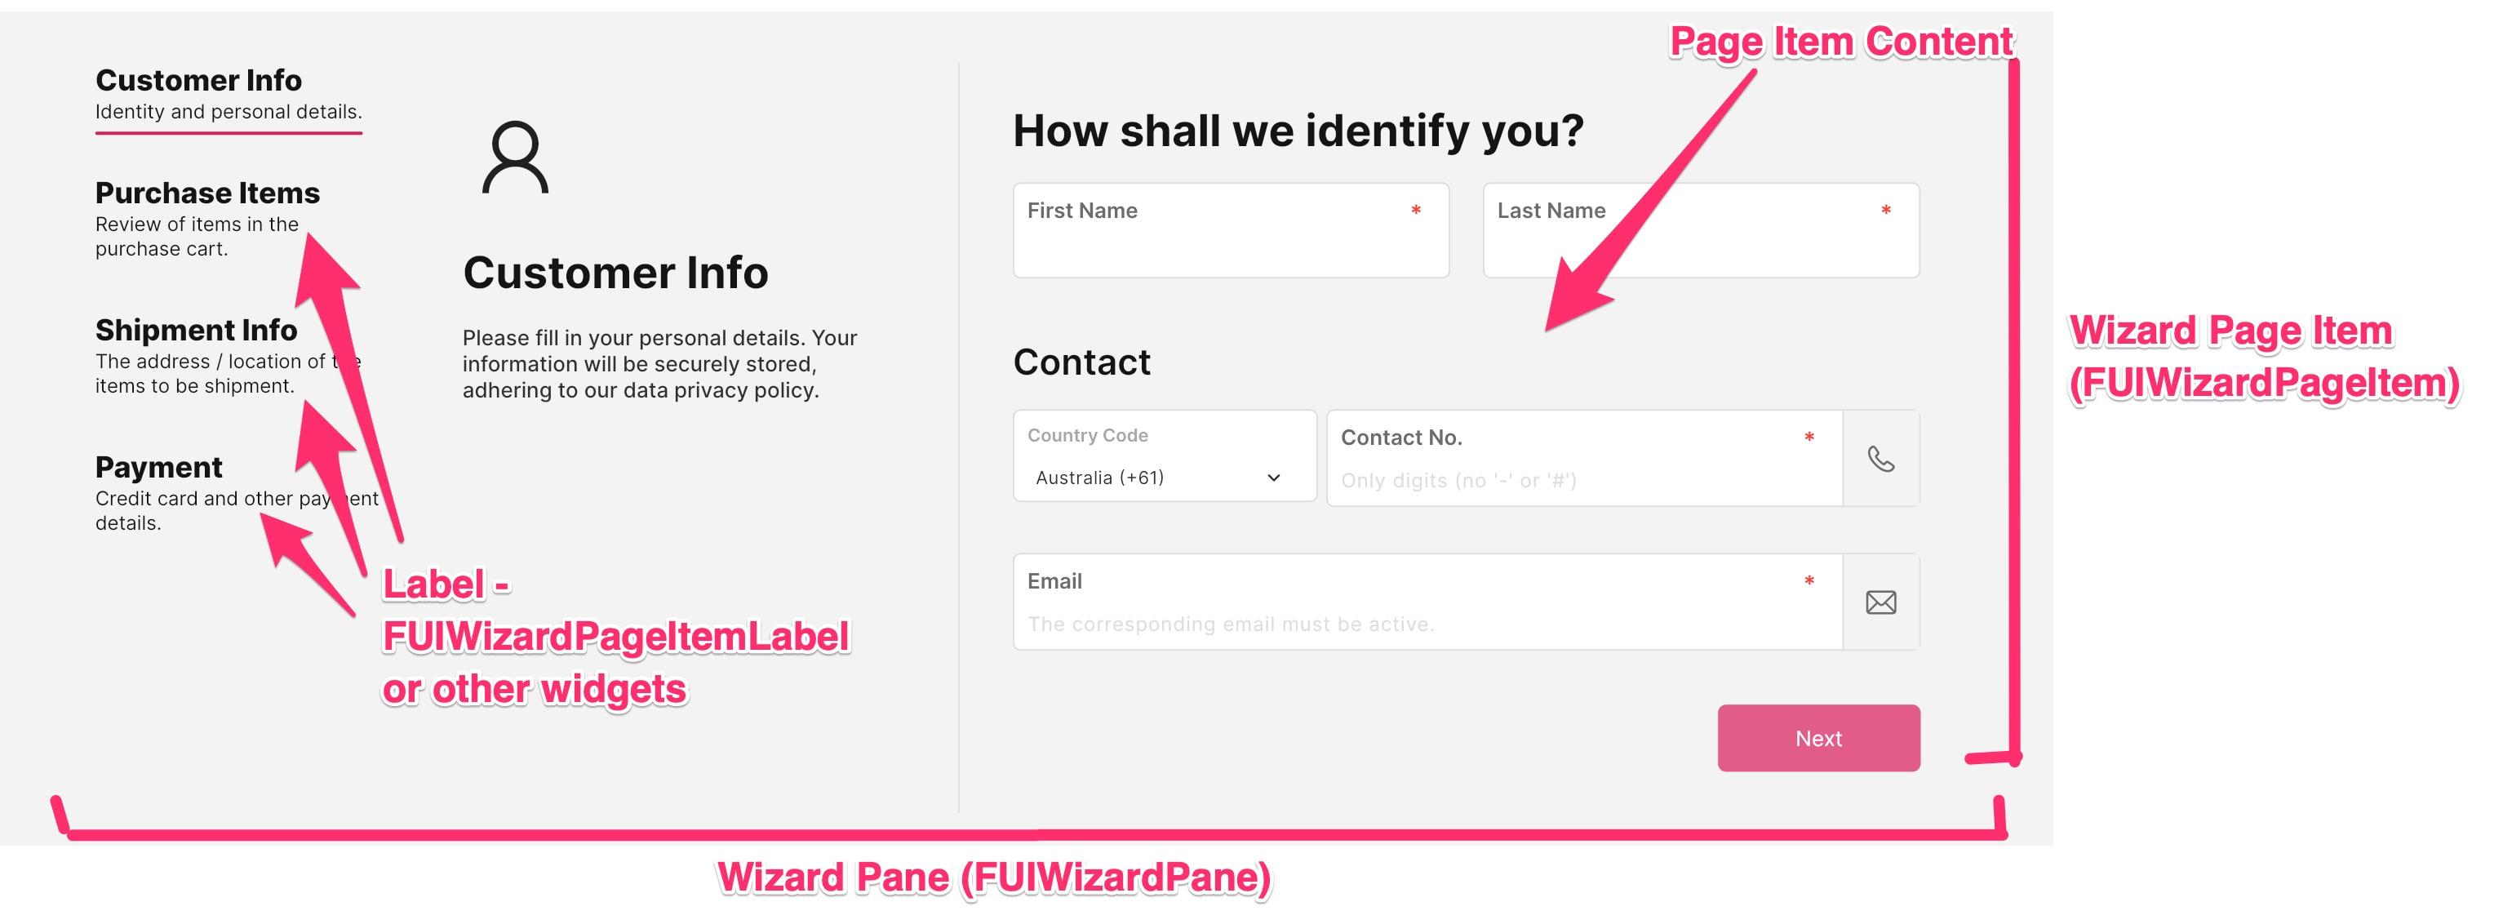
Task: Expand the Country Code dropdown chevron
Action: tap(1272, 478)
